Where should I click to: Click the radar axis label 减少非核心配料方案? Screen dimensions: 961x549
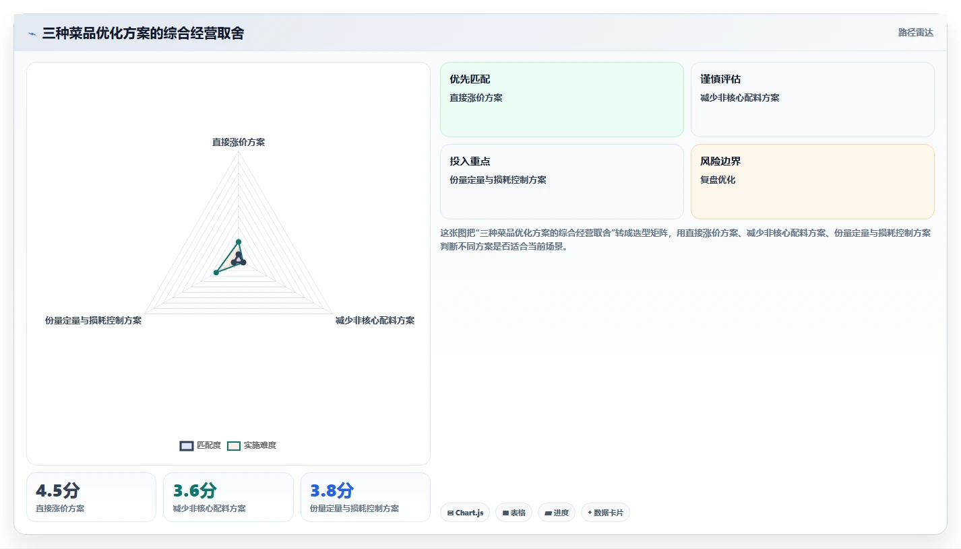click(375, 320)
